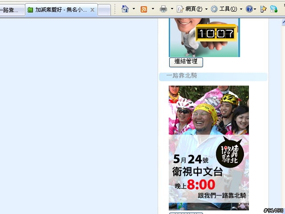Click the Skype add-on icon
Image resolution: width=285 pixels, height=214 pixels.
click(x=273, y=9)
